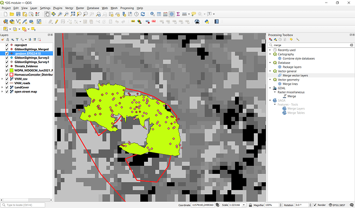This screenshot has width=355, height=208.
Task: Select the Merge vector layers algorithm
Action: [x=295, y=75]
